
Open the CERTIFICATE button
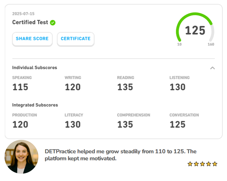[75, 39]
